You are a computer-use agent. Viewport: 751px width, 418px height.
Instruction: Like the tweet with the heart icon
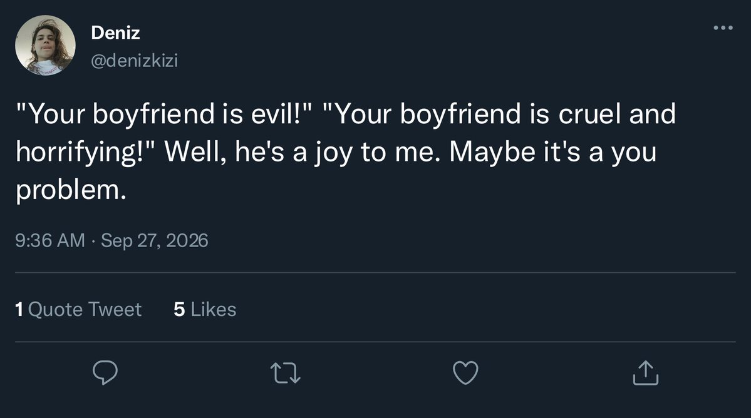[465, 372]
